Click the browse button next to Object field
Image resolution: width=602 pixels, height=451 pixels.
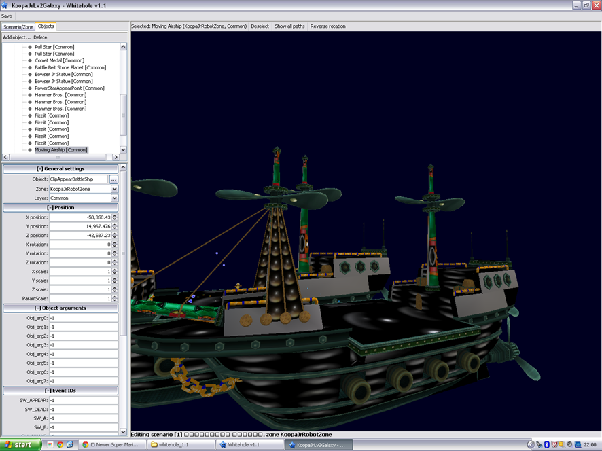click(113, 179)
